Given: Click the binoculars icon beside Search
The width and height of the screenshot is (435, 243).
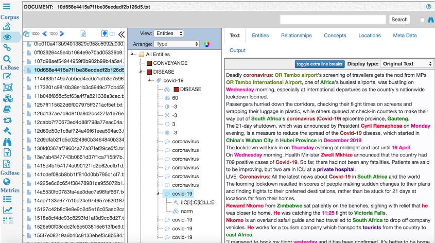Looking at the screenshot, I should pyautogui.click(x=430, y=20).
